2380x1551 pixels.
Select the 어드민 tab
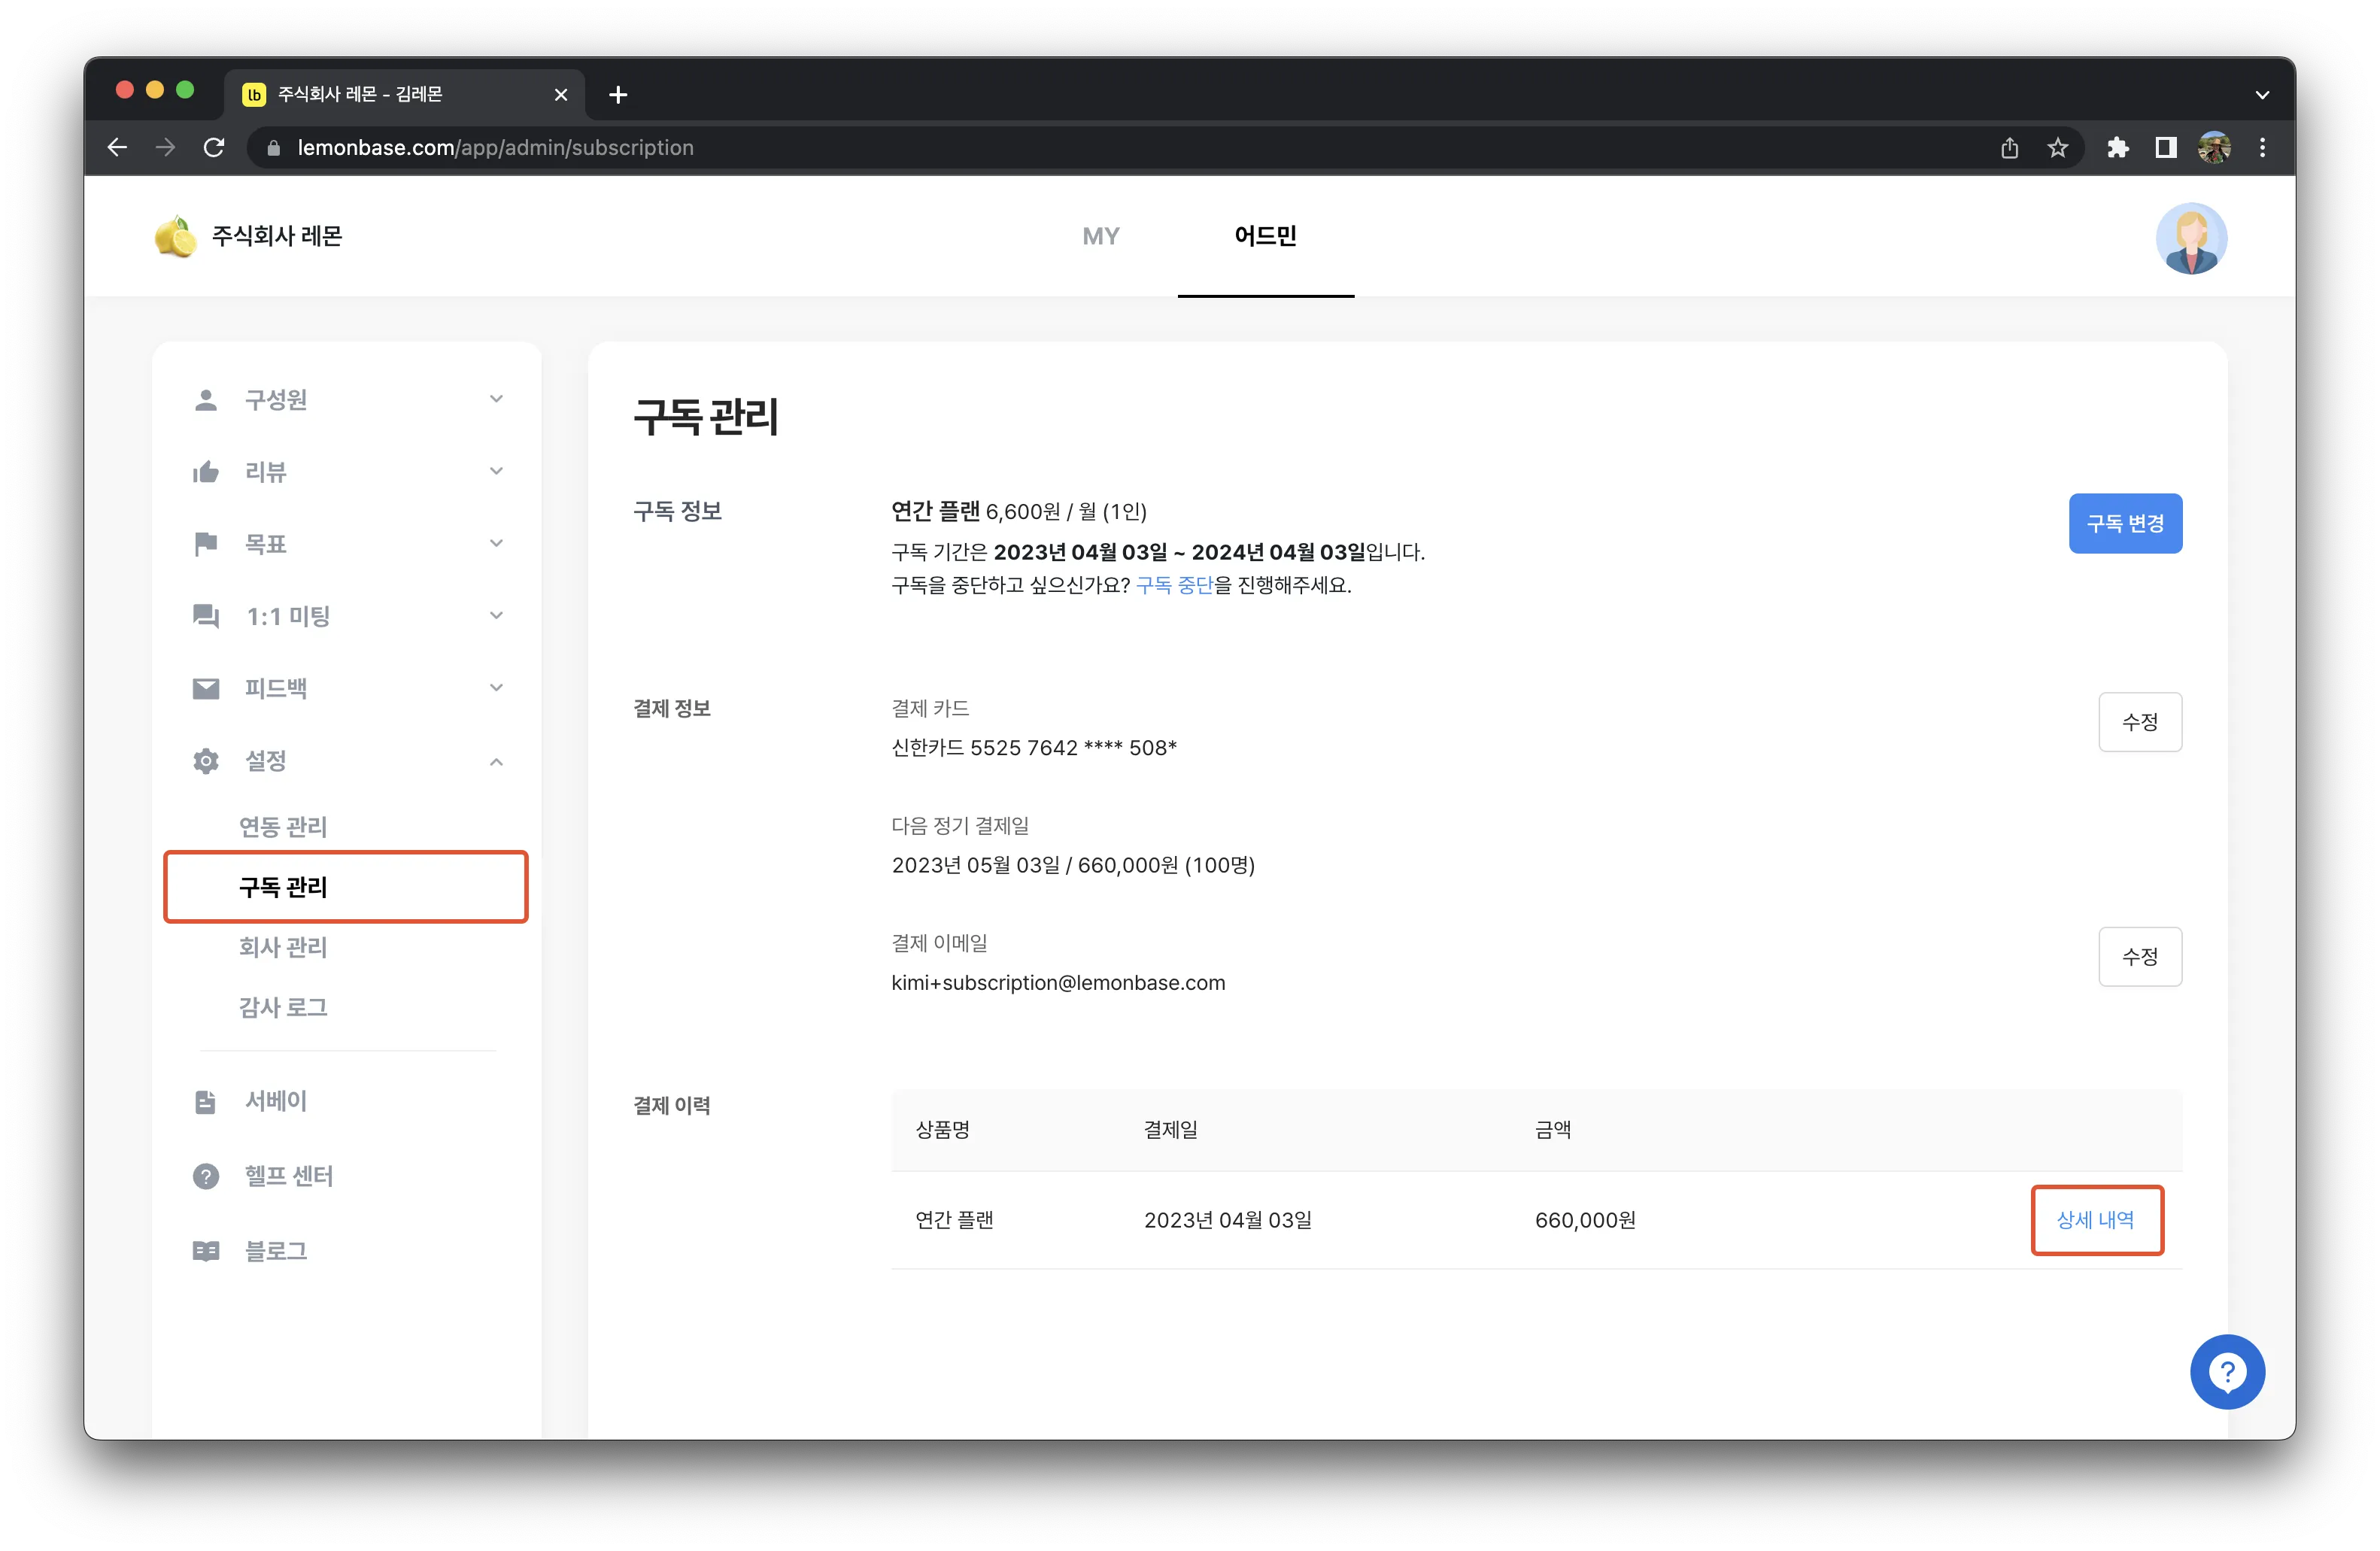[x=1265, y=236]
